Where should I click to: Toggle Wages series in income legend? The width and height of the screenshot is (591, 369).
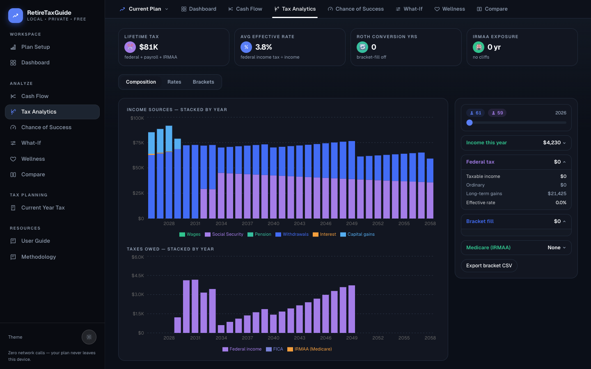pos(190,235)
